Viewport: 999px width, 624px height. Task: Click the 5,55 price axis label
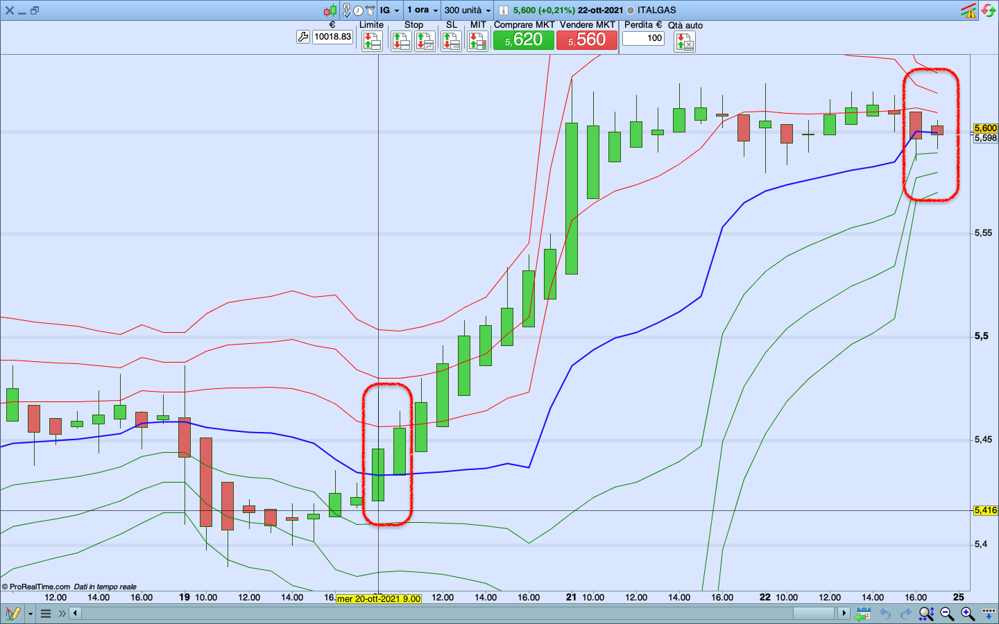click(983, 233)
